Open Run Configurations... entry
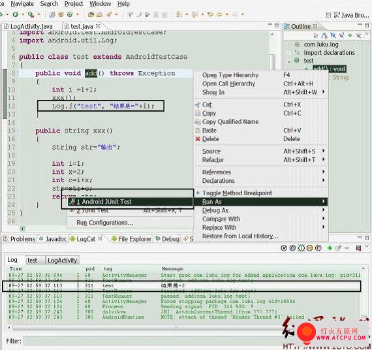This screenshot has width=372, height=350. pos(104,223)
